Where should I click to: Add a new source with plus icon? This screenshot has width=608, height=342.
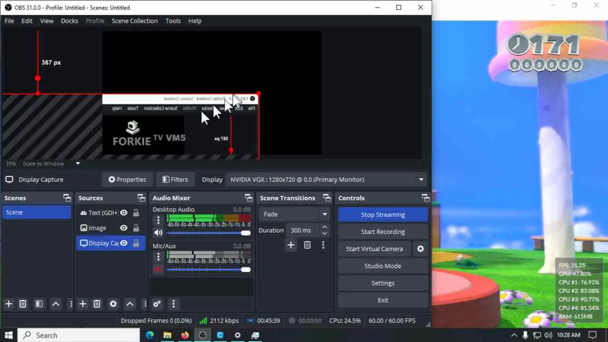point(83,304)
